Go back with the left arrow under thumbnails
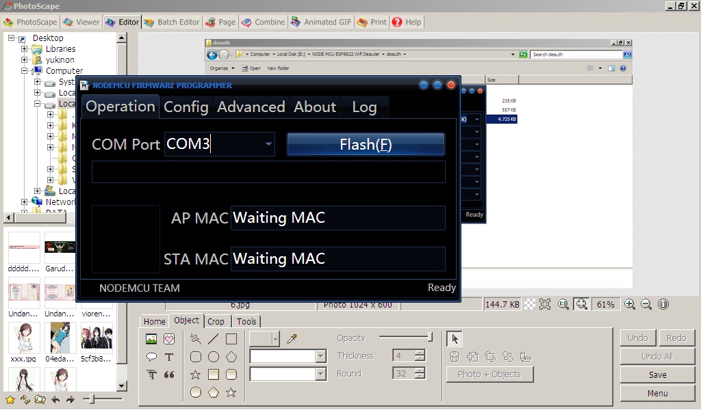 pyautogui.click(x=55, y=400)
